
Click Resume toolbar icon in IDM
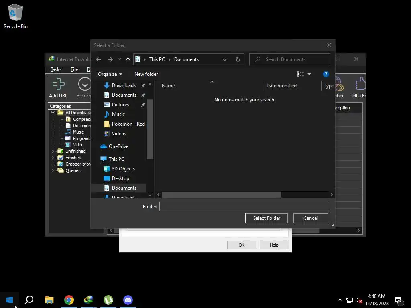click(x=84, y=88)
